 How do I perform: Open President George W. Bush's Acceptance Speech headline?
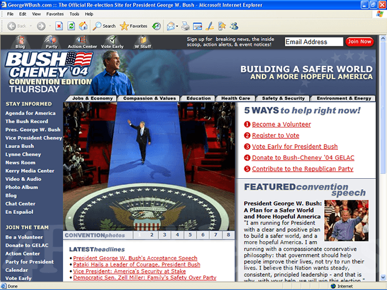click(135, 258)
